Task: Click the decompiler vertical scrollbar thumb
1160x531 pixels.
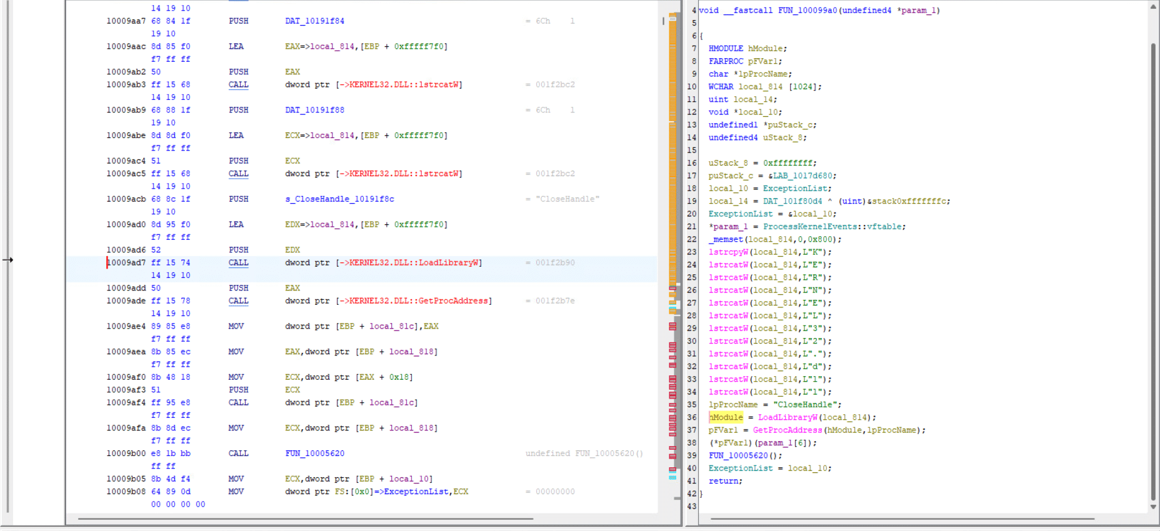Action: pyautogui.click(x=1153, y=272)
